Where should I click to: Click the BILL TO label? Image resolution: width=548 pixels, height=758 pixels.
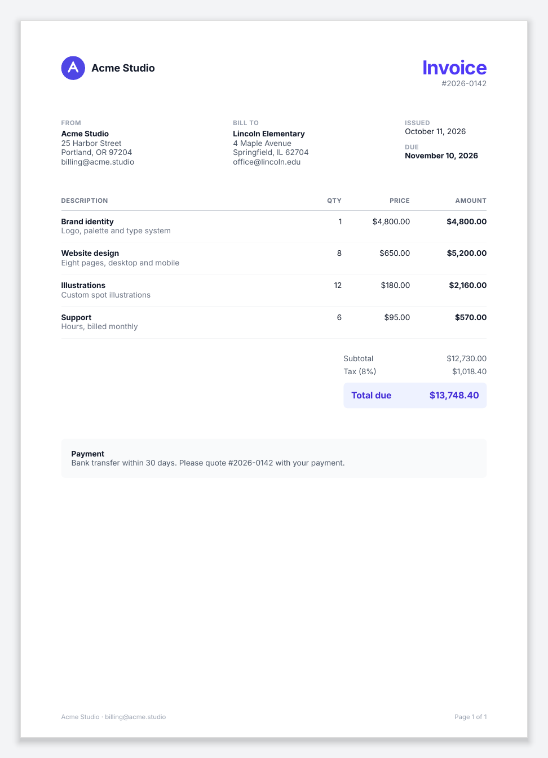(246, 123)
